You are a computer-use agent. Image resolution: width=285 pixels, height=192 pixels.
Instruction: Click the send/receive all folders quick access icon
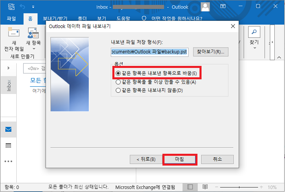11,7
